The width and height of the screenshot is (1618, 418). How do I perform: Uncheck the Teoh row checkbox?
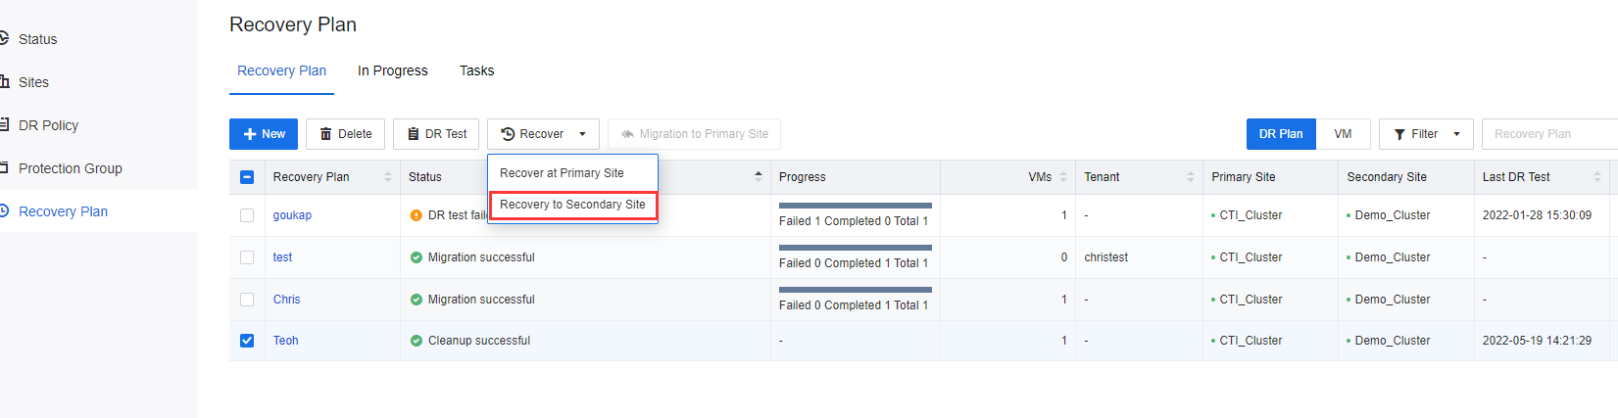pyautogui.click(x=247, y=341)
